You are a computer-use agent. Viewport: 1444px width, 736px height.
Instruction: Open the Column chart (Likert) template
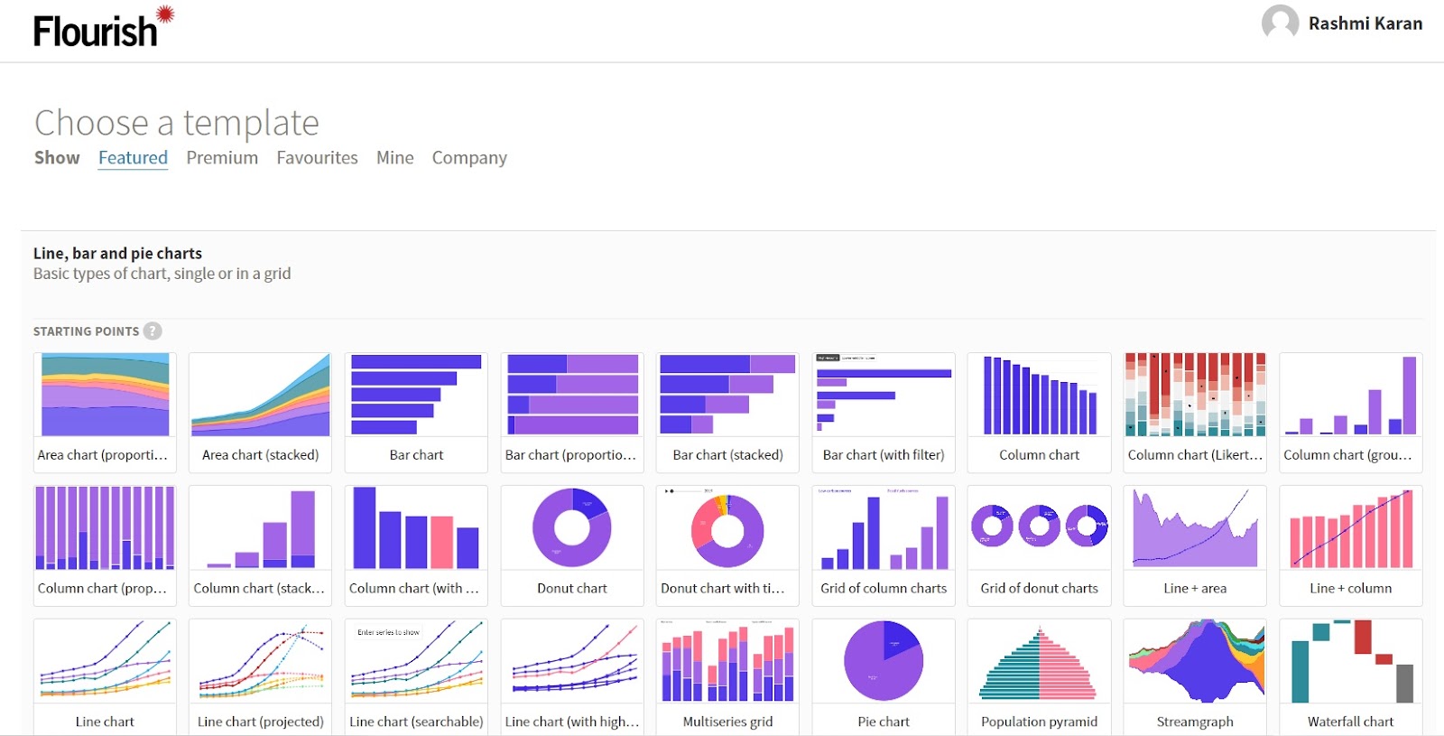tap(1195, 413)
